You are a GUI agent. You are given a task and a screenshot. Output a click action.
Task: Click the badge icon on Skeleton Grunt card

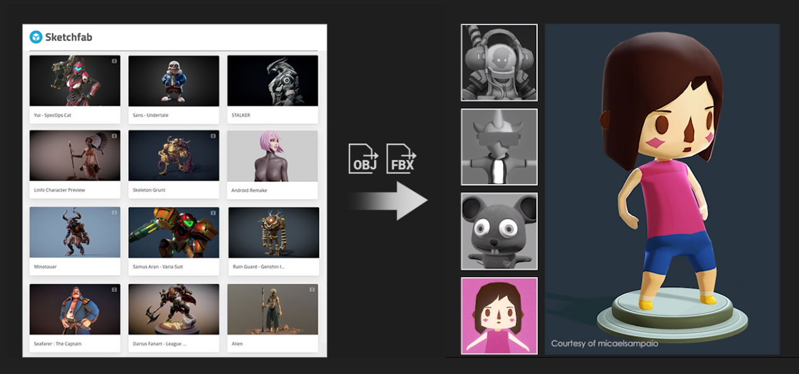point(213,136)
